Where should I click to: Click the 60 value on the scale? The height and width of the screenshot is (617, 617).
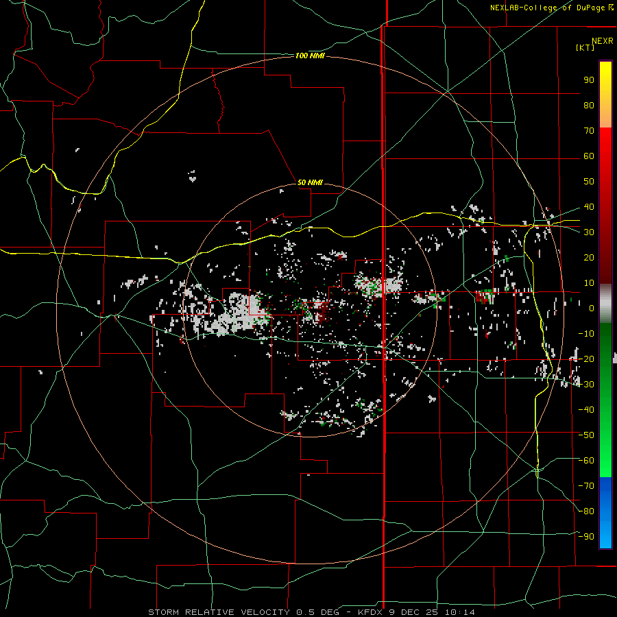coord(589,156)
